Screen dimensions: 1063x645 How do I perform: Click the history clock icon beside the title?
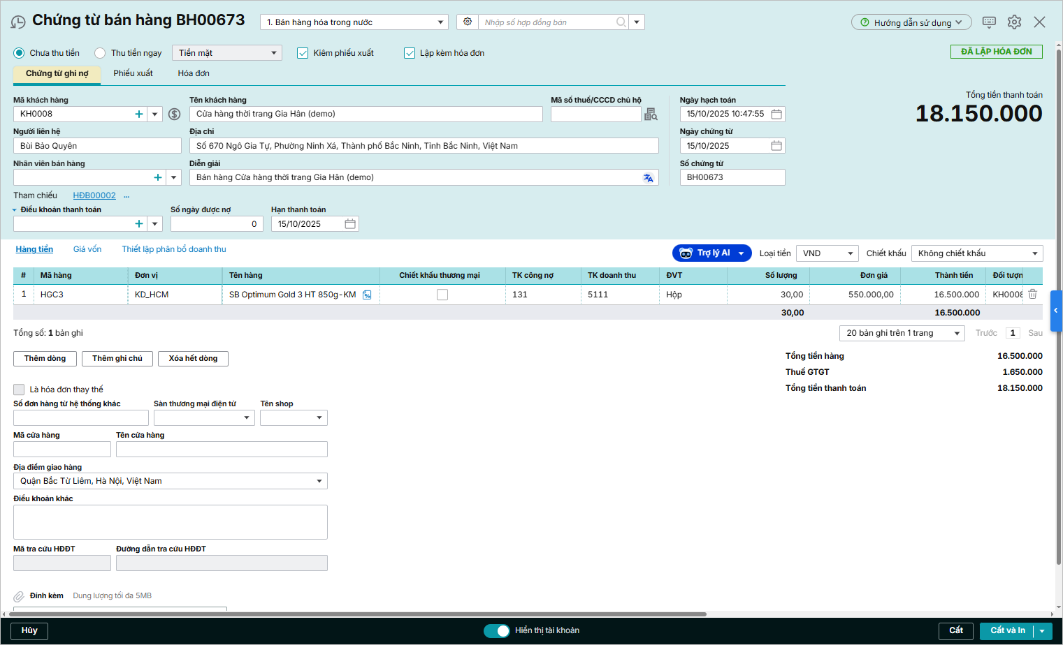(x=18, y=22)
